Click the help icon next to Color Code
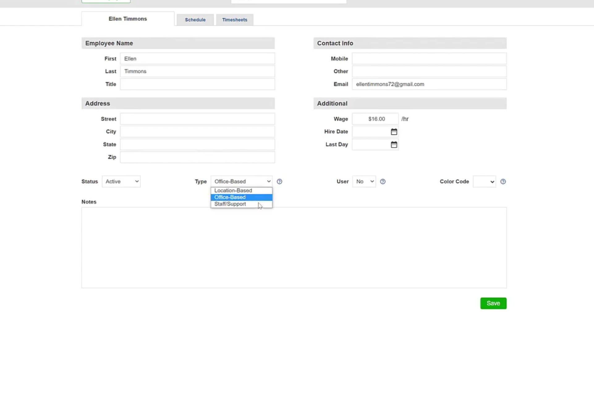 pyautogui.click(x=503, y=181)
